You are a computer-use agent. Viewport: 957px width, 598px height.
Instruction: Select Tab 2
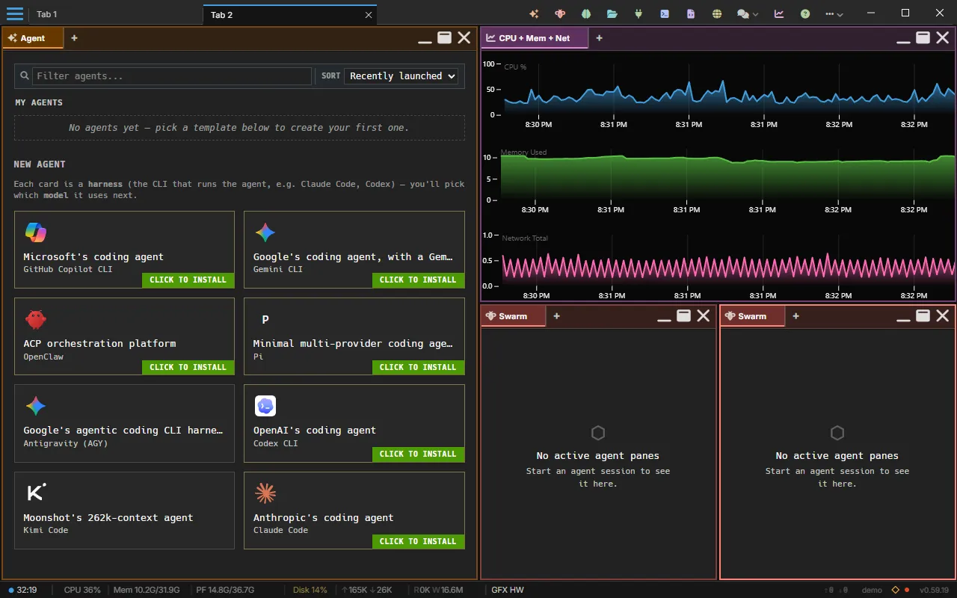289,14
